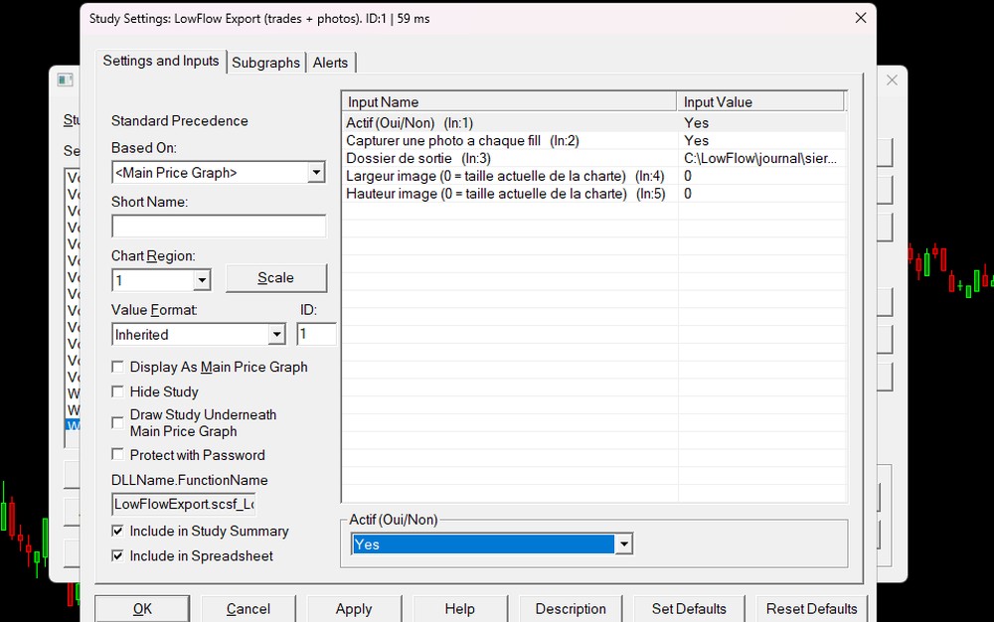
Task: Click the Short Name text field
Action: [219, 227]
